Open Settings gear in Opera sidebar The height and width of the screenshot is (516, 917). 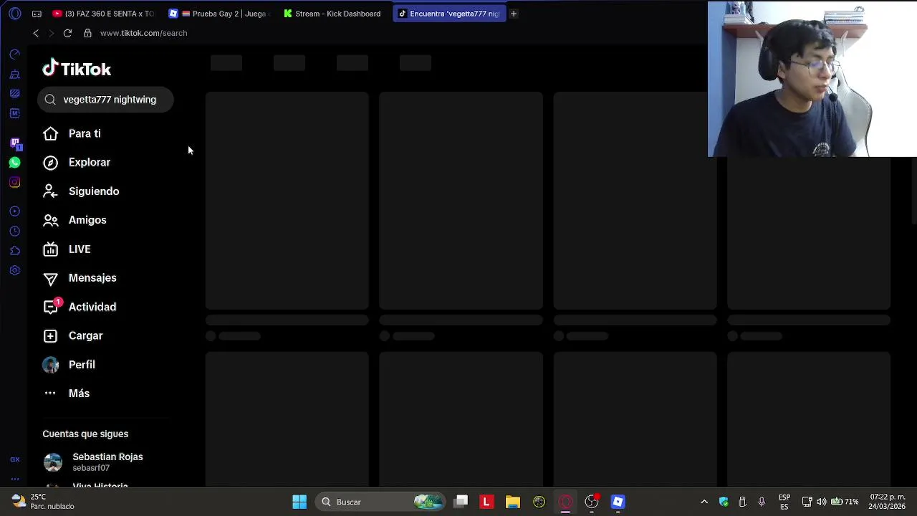coord(14,271)
